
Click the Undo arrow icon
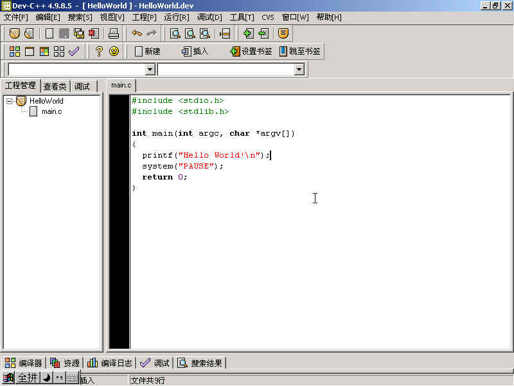coord(136,33)
